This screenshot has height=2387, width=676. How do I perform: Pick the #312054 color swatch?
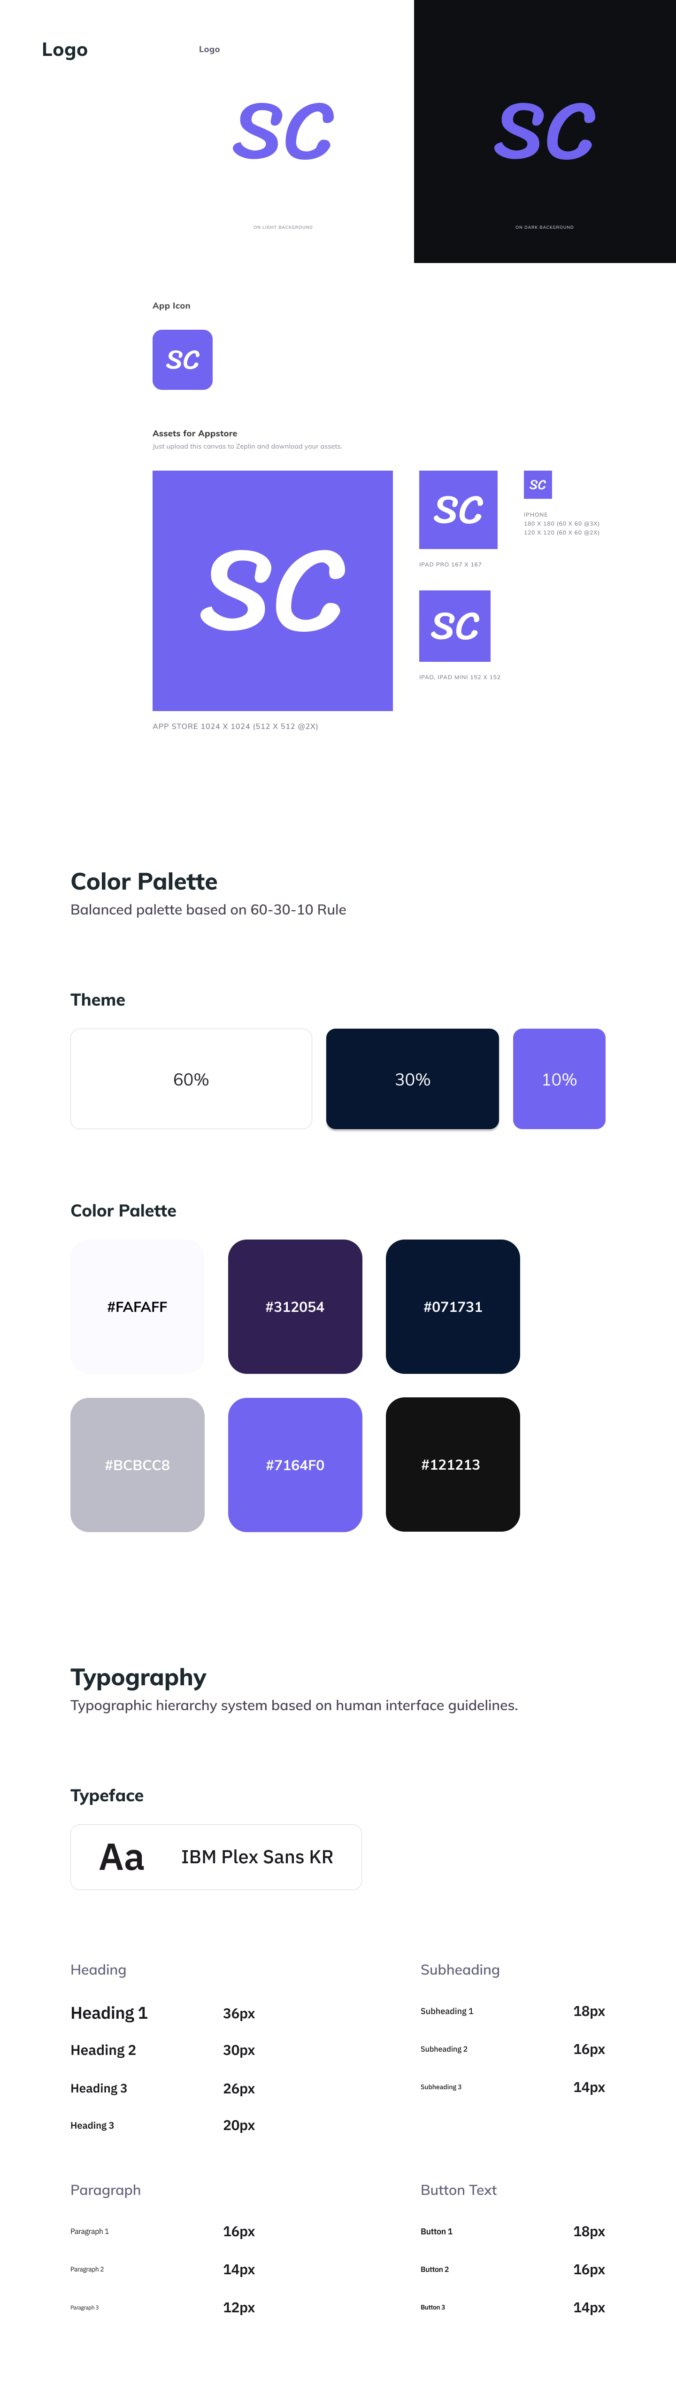click(x=294, y=1307)
